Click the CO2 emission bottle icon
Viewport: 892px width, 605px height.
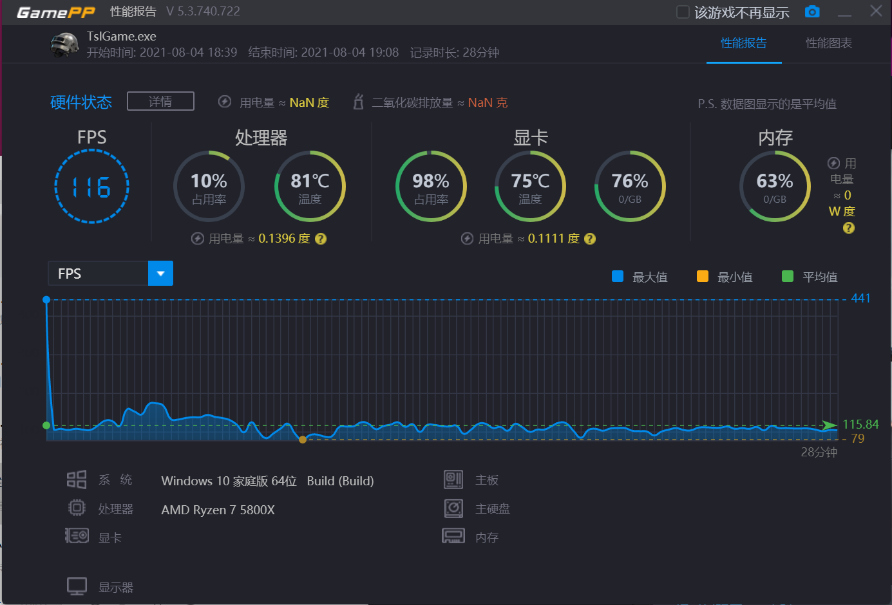359,102
